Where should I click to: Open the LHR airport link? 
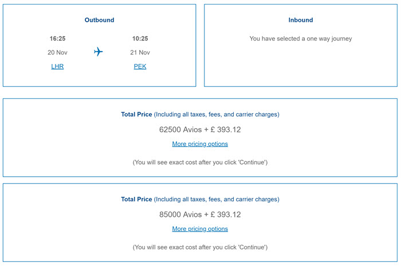click(57, 66)
